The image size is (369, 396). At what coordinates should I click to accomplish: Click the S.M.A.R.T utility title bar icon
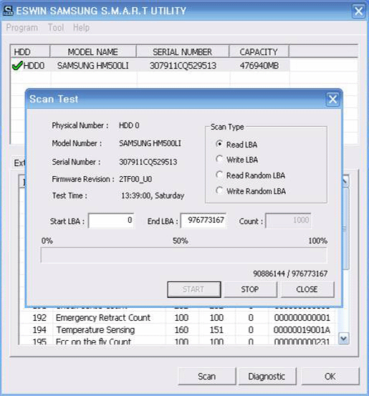coord(9,11)
